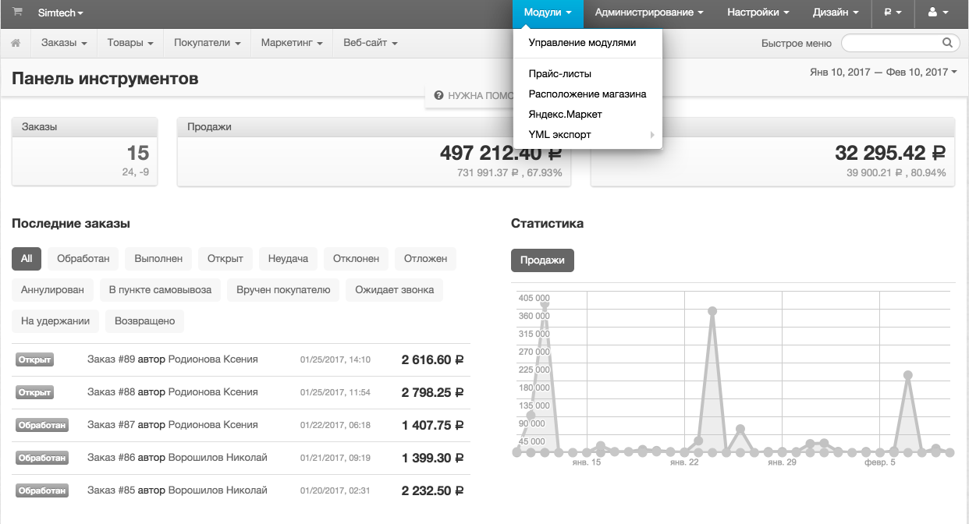Filter orders by Неудача status
Image resolution: width=969 pixels, height=524 pixels.
288,259
